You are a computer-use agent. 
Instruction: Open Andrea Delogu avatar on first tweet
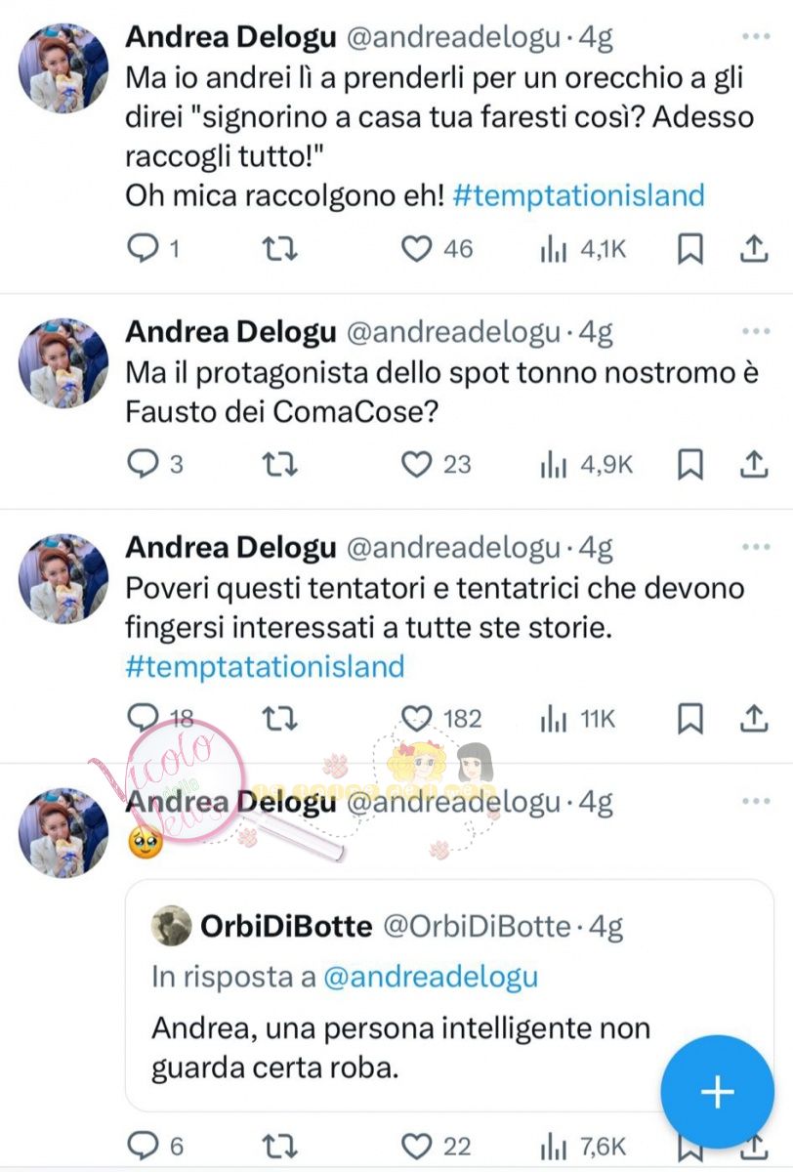(63, 68)
